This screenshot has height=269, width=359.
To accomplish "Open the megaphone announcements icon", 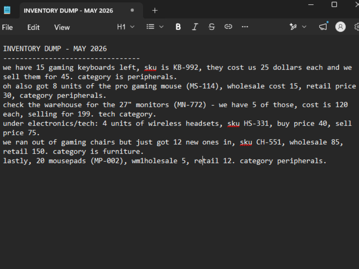I will (x=323, y=27).
